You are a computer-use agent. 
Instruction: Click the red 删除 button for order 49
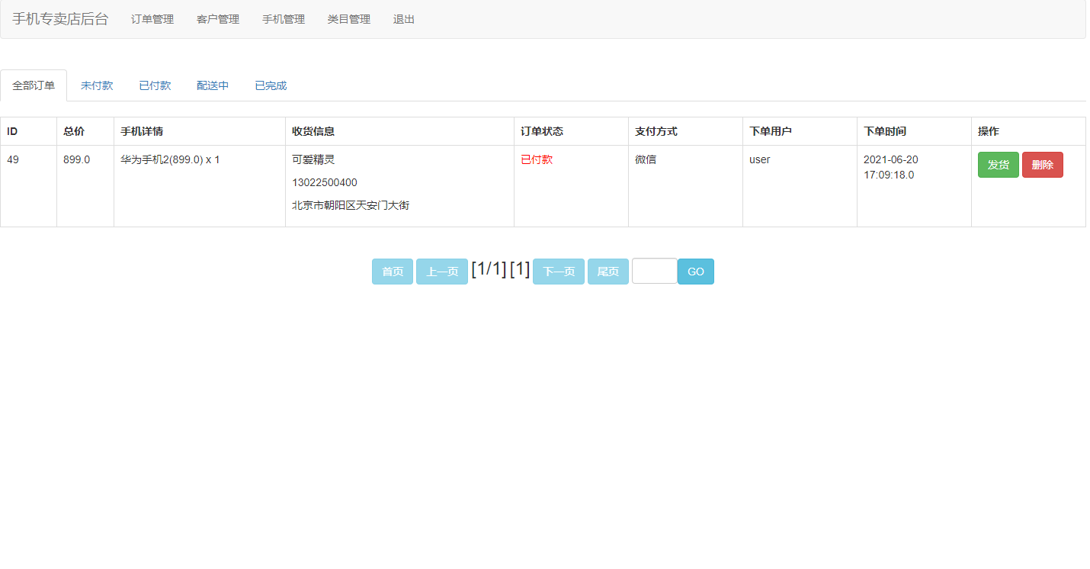(1042, 164)
